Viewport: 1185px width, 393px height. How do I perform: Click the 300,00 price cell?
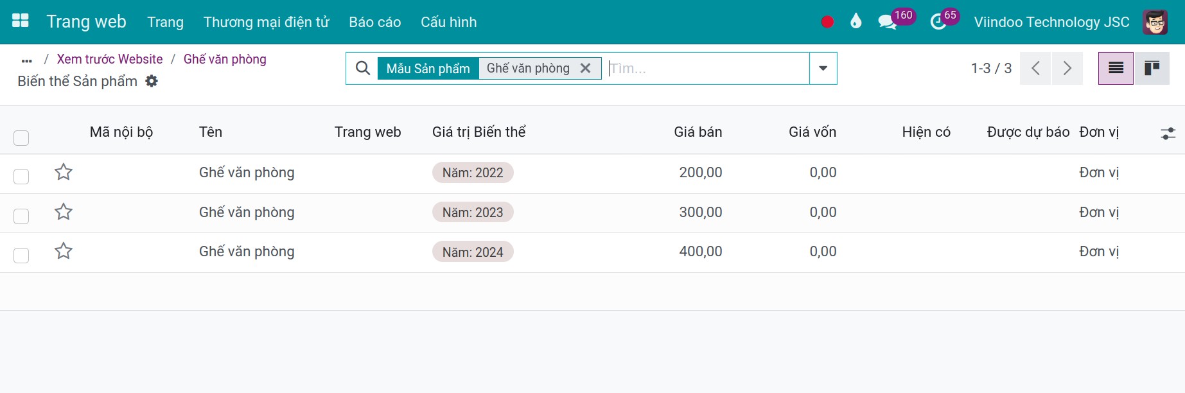(701, 212)
